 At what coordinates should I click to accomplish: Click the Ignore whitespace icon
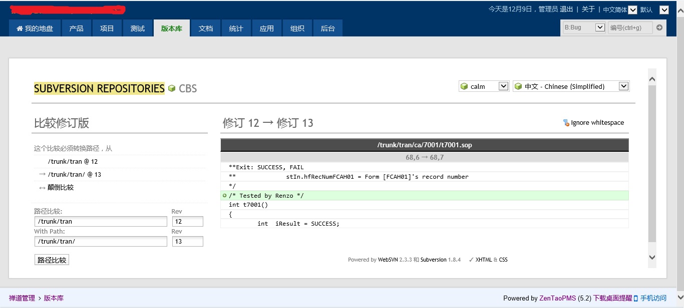[566, 123]
